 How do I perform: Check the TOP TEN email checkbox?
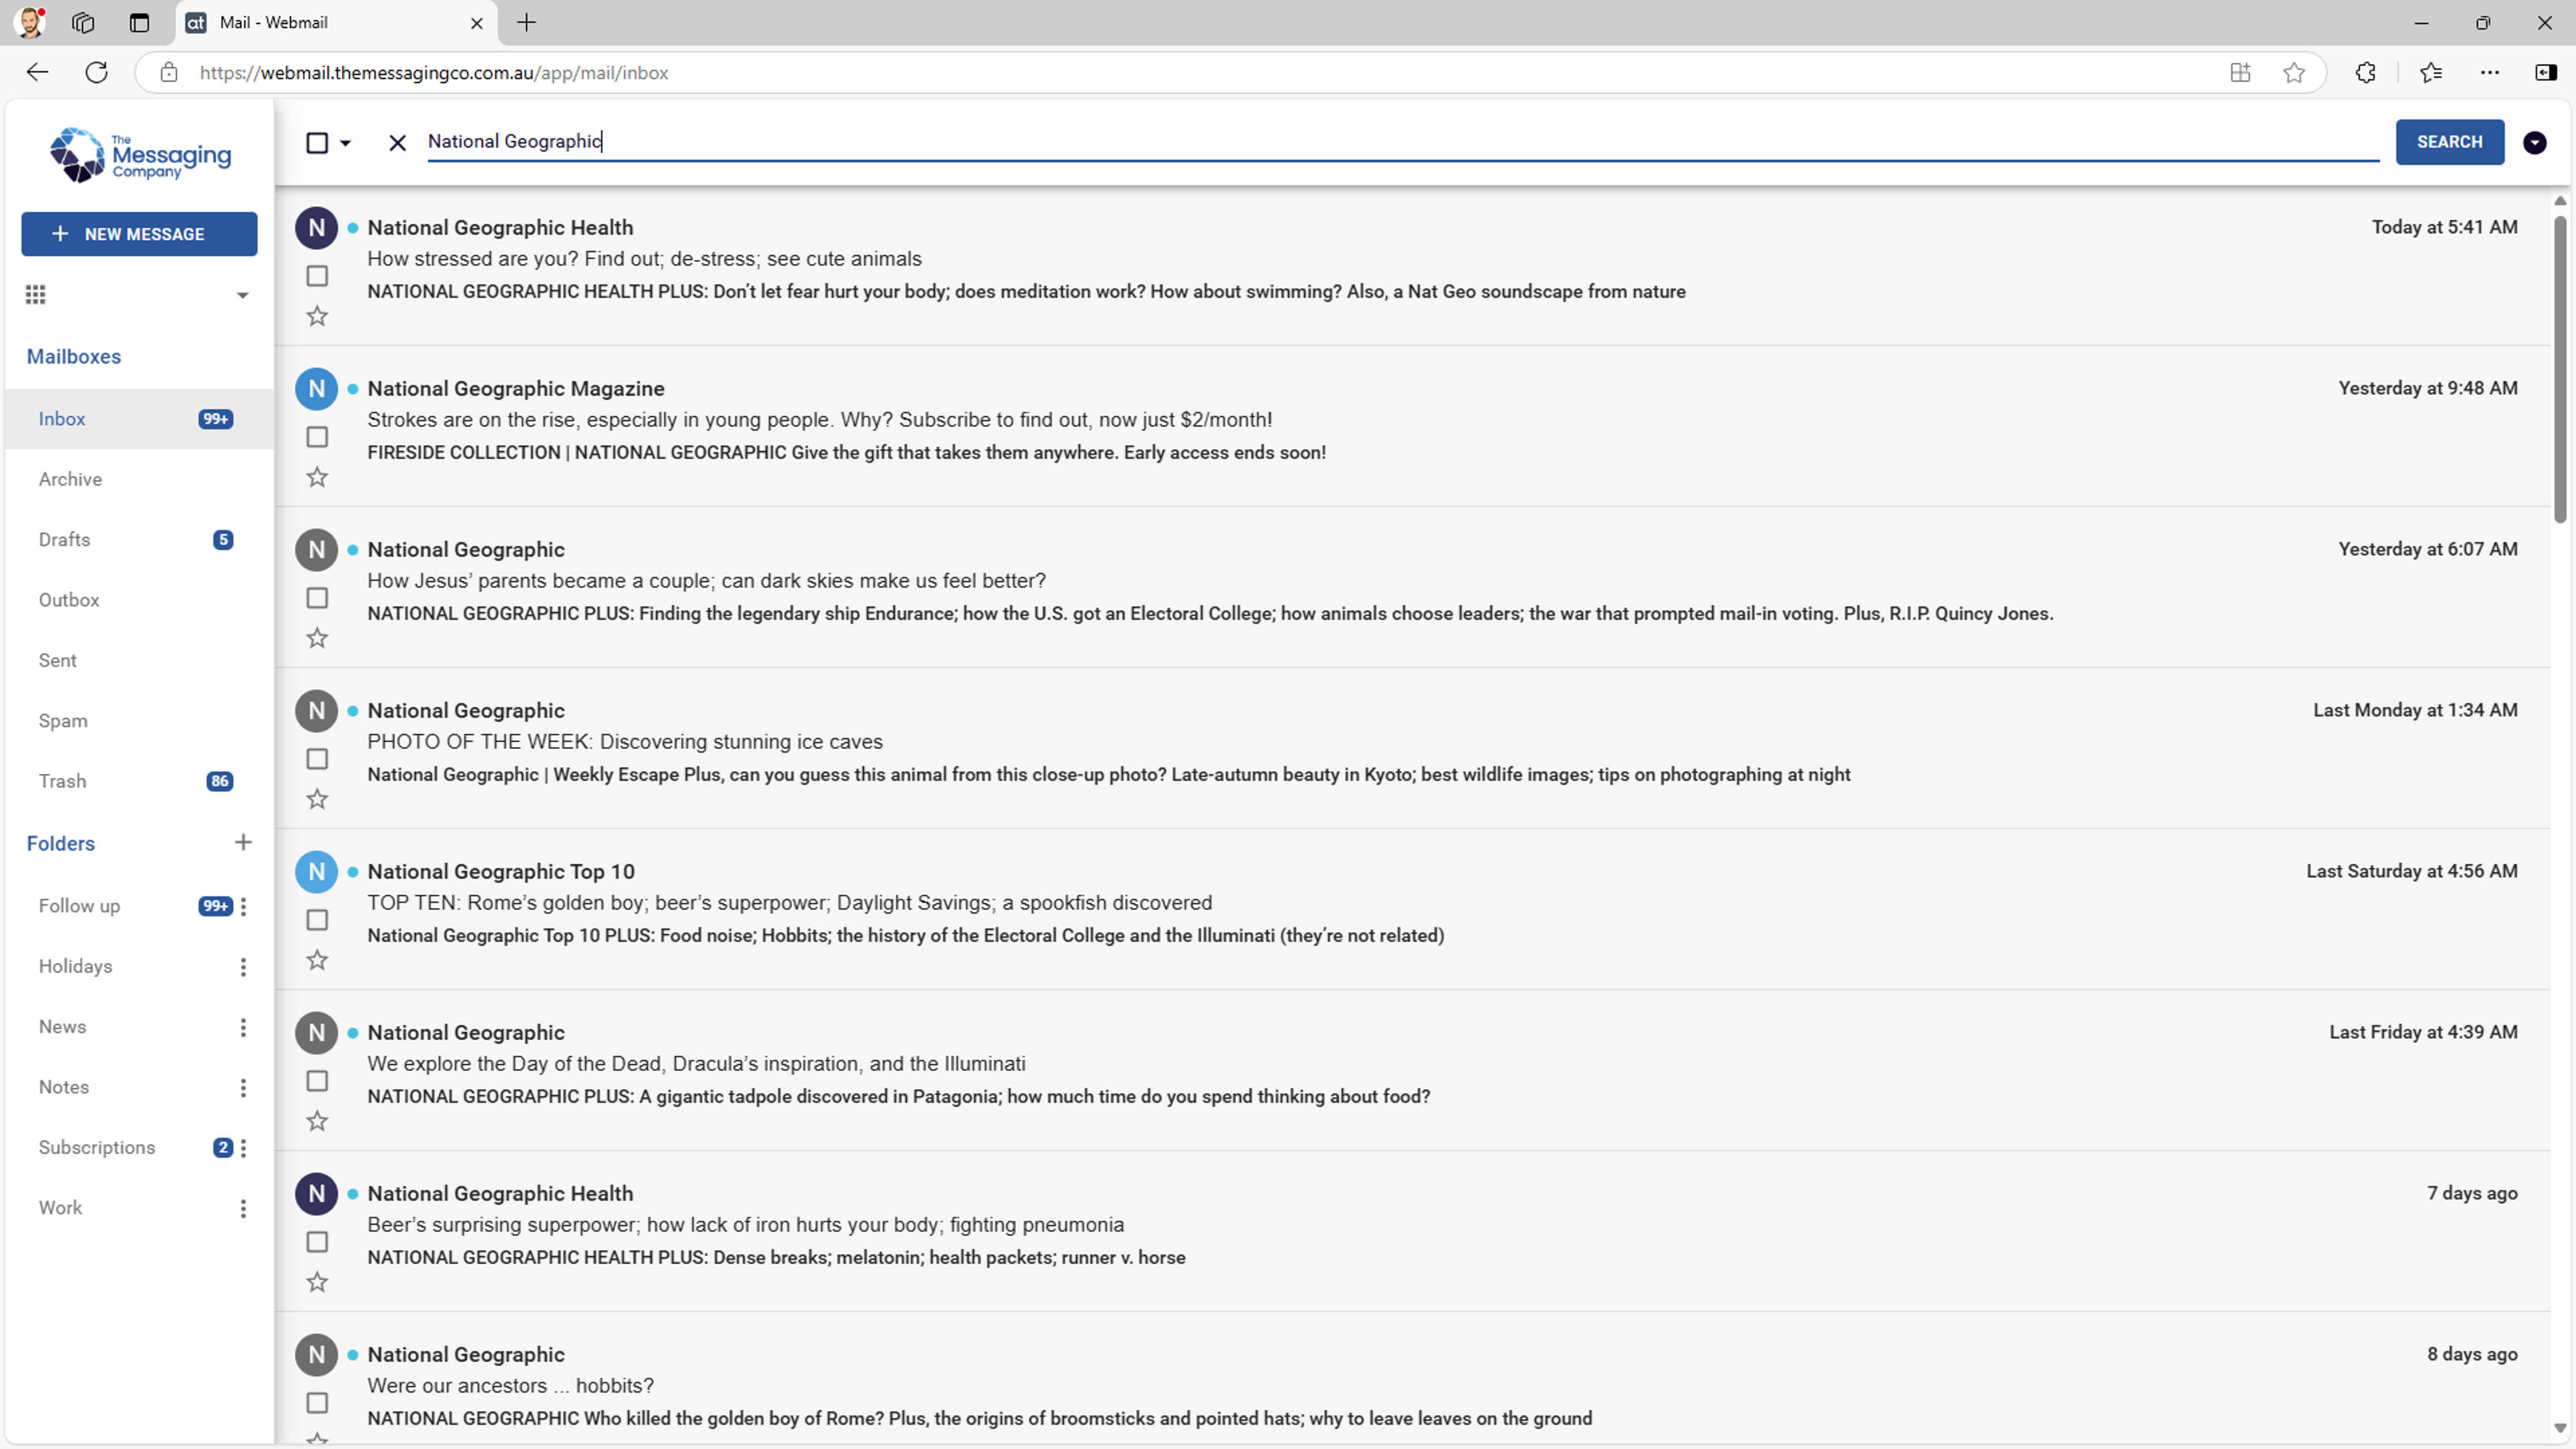coord(317,920)
